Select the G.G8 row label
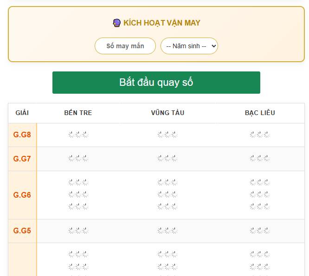Viewport: 309px width, 276px height. [22, 135]
